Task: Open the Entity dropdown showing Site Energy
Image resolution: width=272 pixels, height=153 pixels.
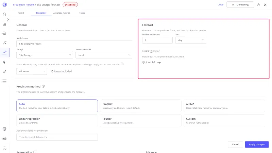Action: (45, 55)
